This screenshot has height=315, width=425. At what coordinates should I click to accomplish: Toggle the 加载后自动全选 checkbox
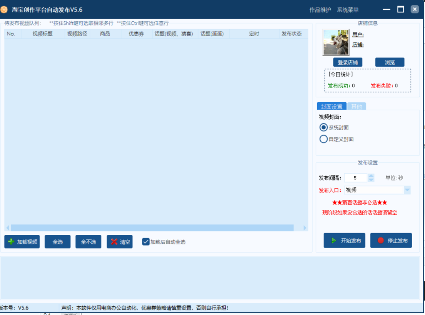point(146,241)
